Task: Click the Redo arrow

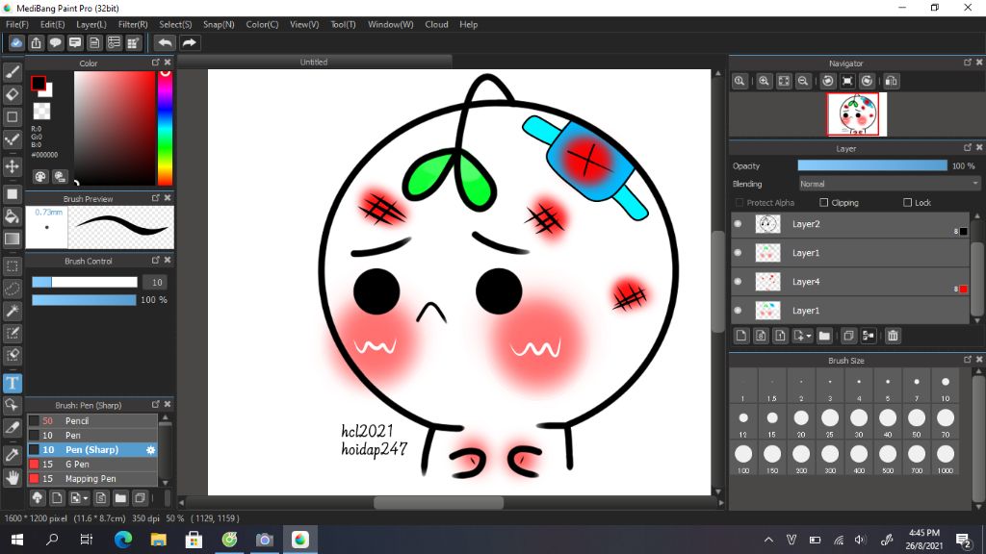Action: pyautogui.click(x=189, y=42)
